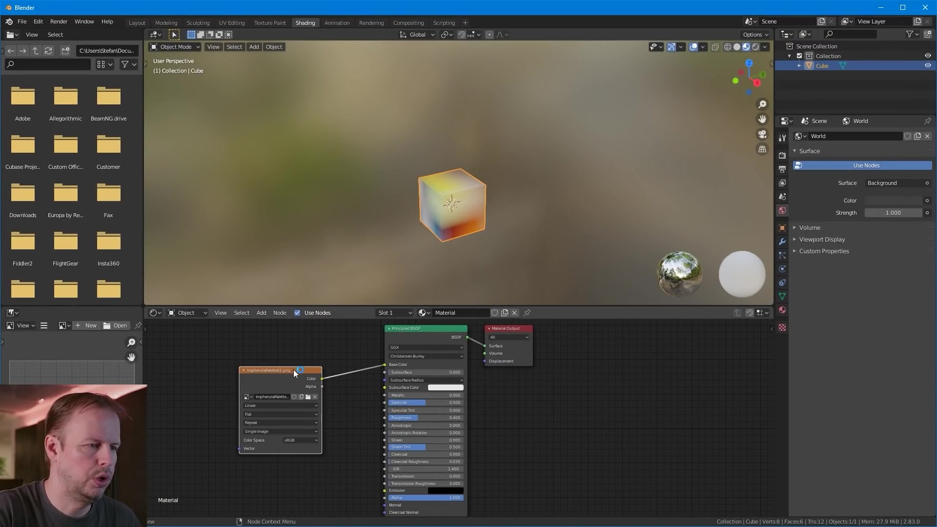Click the file browser refresh icon
The width and height of the screenshot is (937, 527).
click(x=48, y=51)
